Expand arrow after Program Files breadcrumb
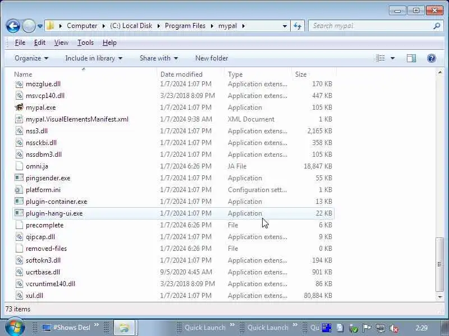449x336 pixels. pos(212,26)
